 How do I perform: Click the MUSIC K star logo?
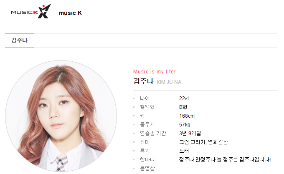[x=31, y=11]
